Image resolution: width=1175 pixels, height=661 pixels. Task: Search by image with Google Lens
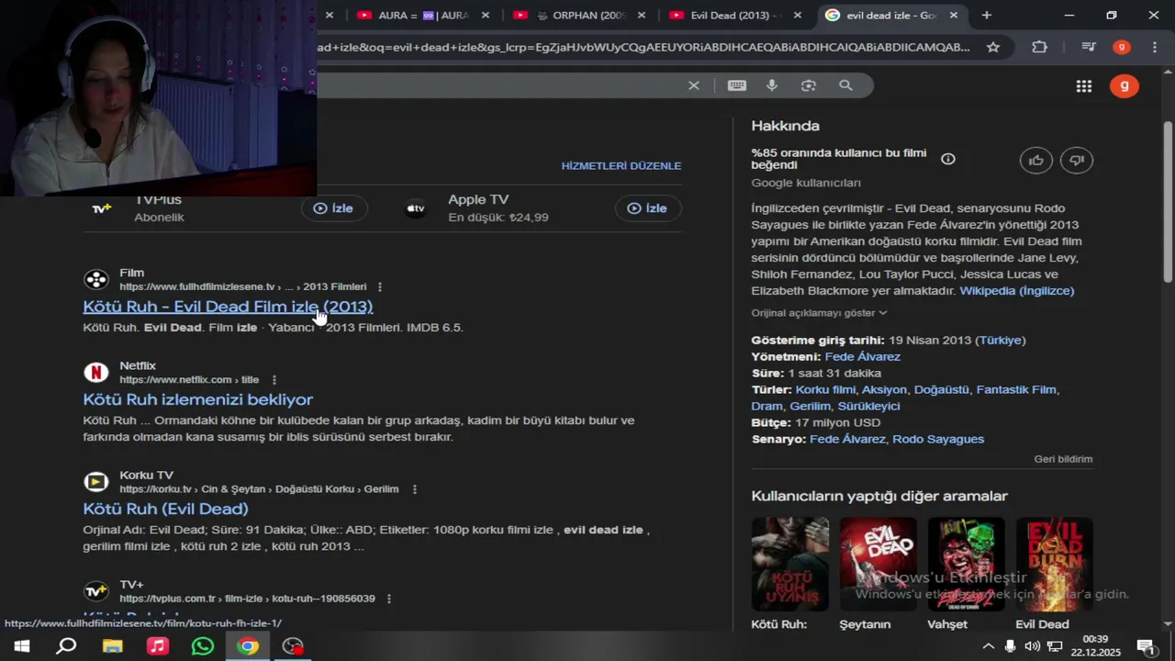pyautogui.click(x=809, y=85)
